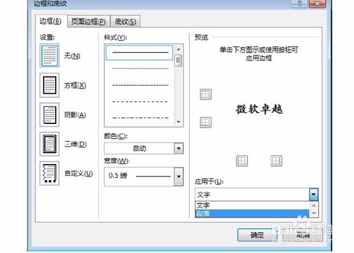Toggle the left border button in preview
The height and width of the screenshot is (253, 354).
pyautogui.click(x=242, y=161)
